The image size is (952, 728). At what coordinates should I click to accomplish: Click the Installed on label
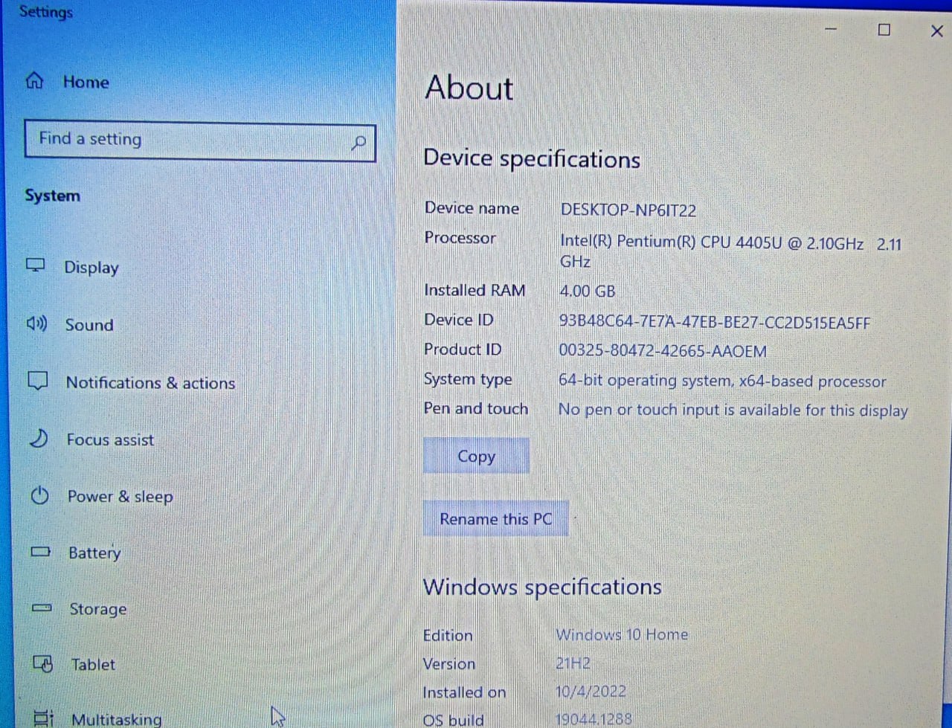464,692
